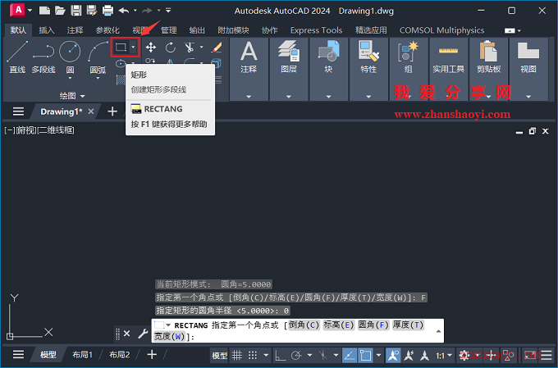Click the Undo arrow icon
Screen dimensions: 558x368
(124, 11)
